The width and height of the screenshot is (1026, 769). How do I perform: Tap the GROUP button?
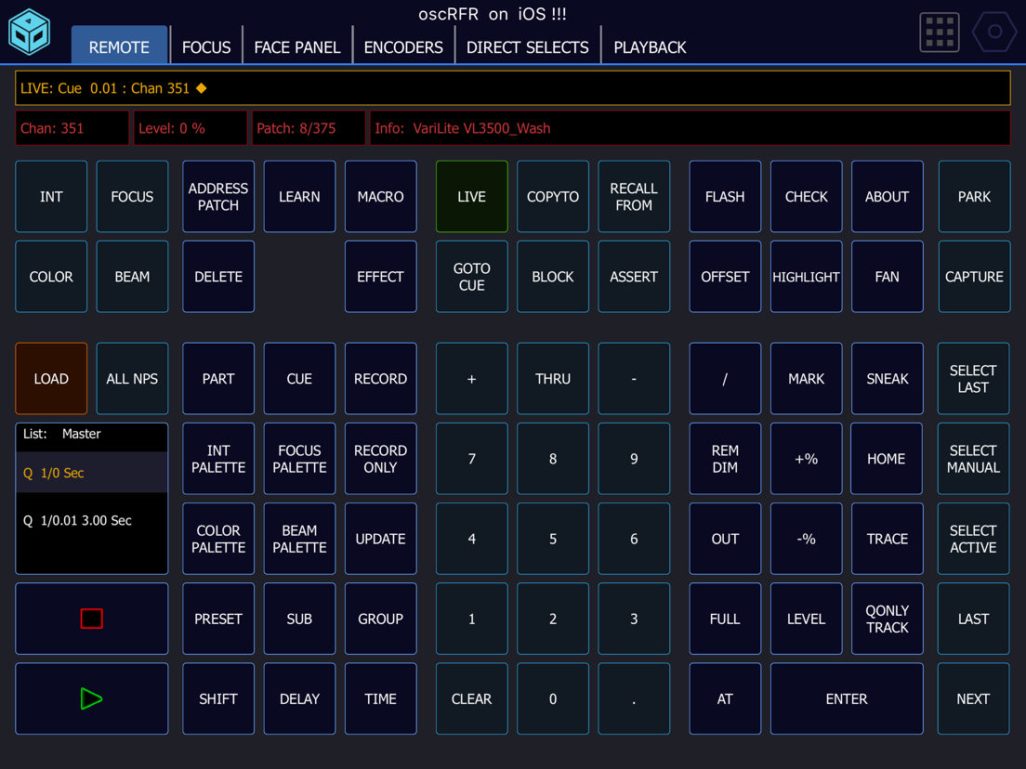coord(381,619)
